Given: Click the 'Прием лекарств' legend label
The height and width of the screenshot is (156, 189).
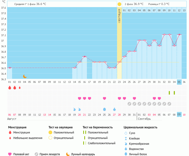Looking at the screenshot, I should point(50,154).
